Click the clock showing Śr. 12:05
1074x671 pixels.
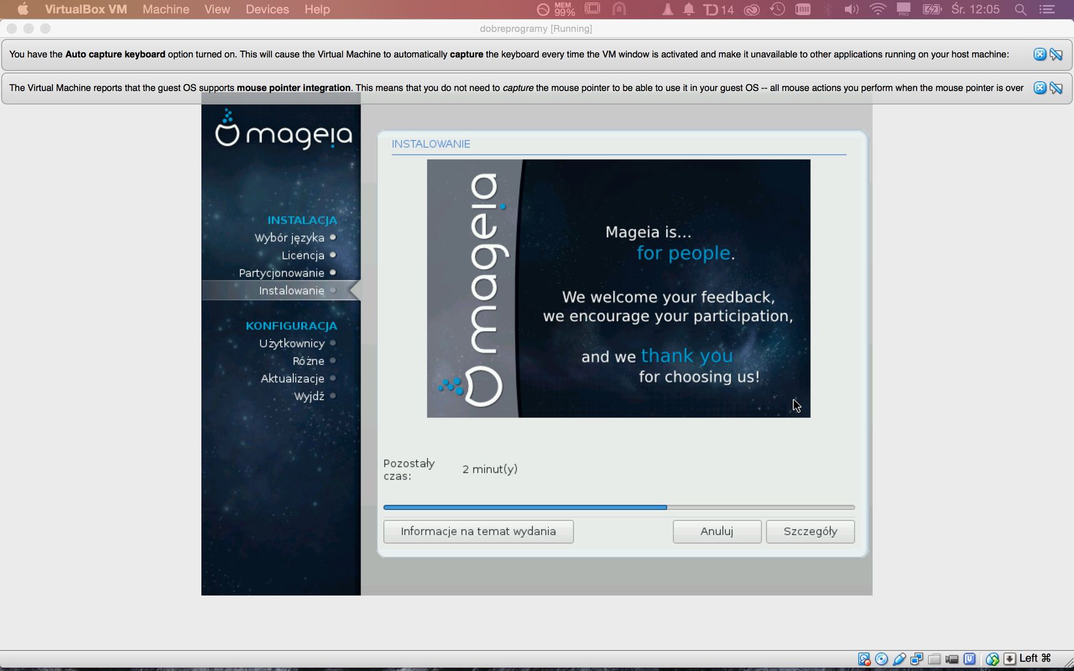[975, 9]
